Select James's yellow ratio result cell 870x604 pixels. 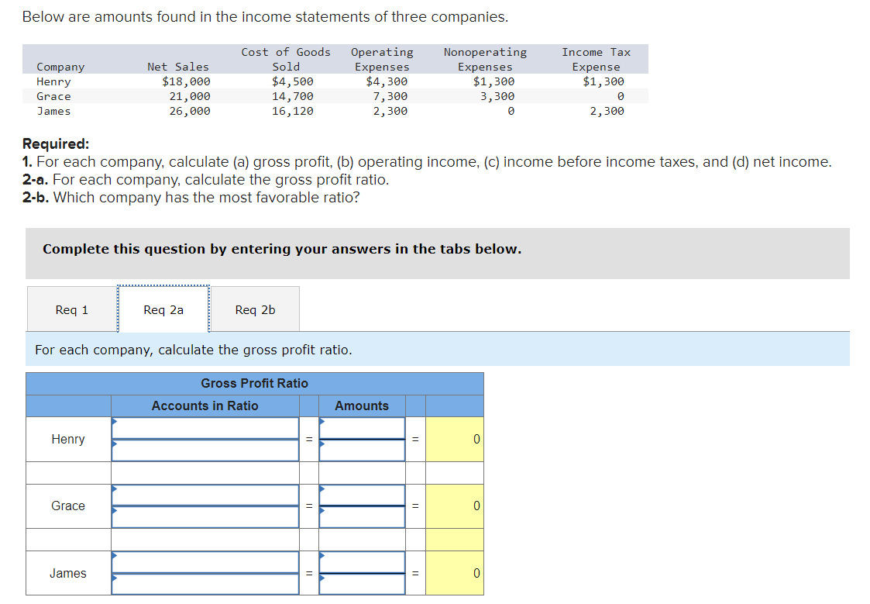(455, 573)
